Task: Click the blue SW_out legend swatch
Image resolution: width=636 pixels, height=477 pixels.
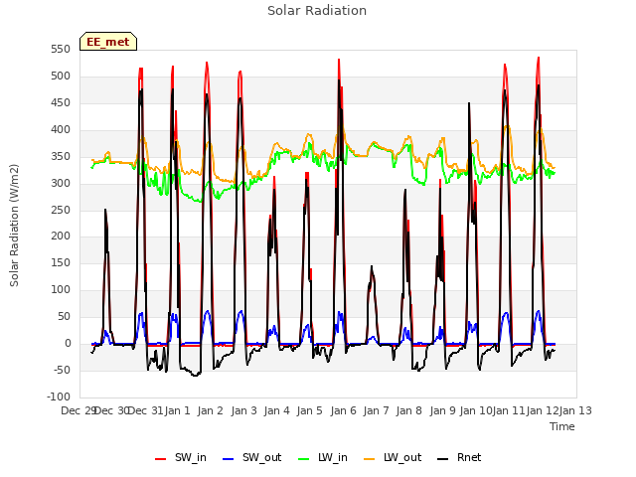Action: [229, 459]
